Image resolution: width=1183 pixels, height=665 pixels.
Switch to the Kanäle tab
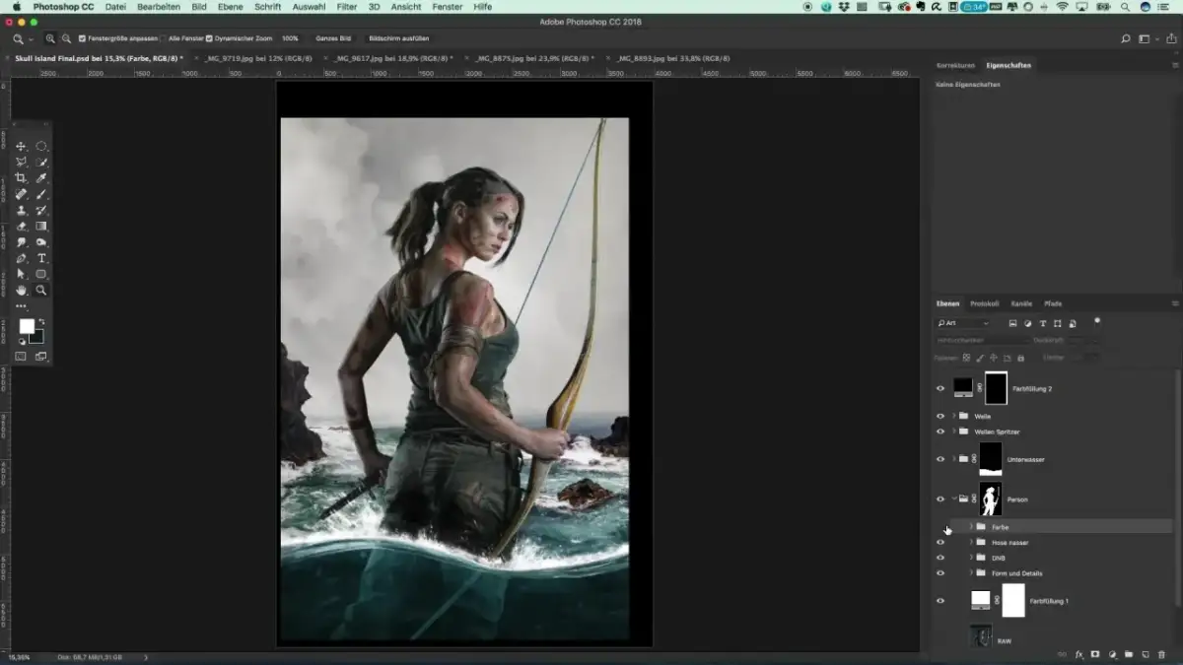[1021, 303]
